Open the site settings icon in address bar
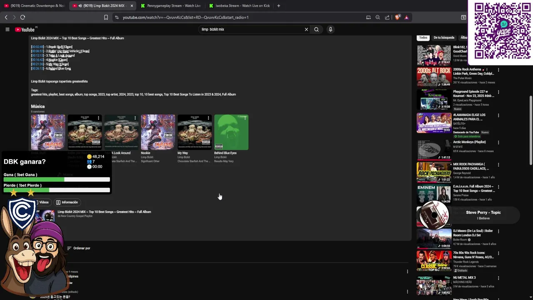533x300 pixels. pyautogui.click(x=117, y=17)
